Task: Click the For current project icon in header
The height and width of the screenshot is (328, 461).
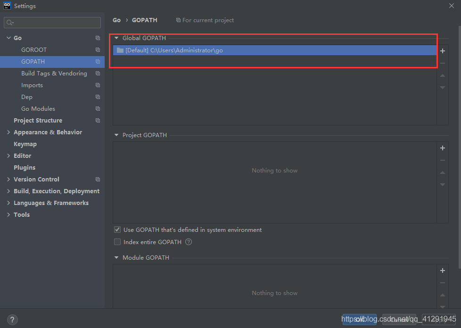Action: tap(178, 20)
